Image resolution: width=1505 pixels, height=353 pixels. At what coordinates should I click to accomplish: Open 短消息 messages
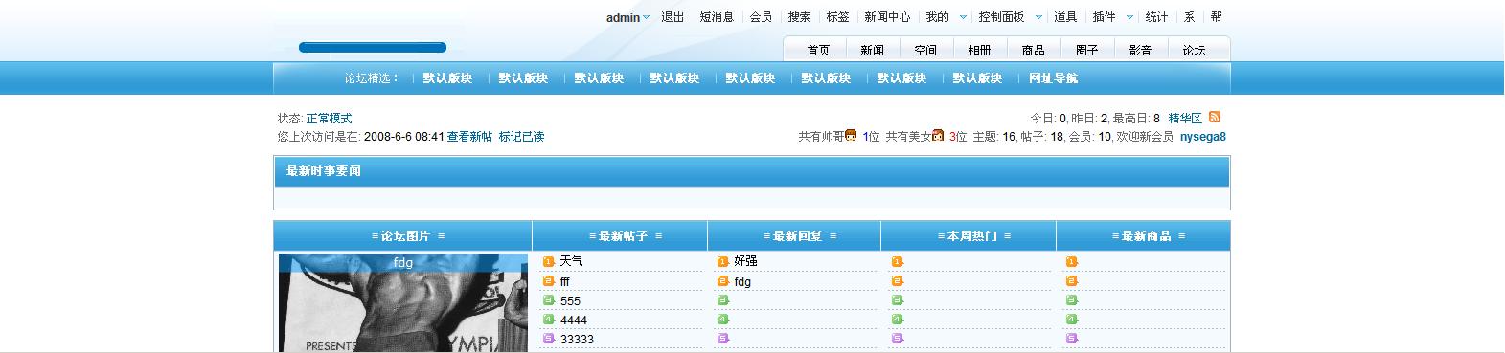pyautogui.click(x=717, y=17)
